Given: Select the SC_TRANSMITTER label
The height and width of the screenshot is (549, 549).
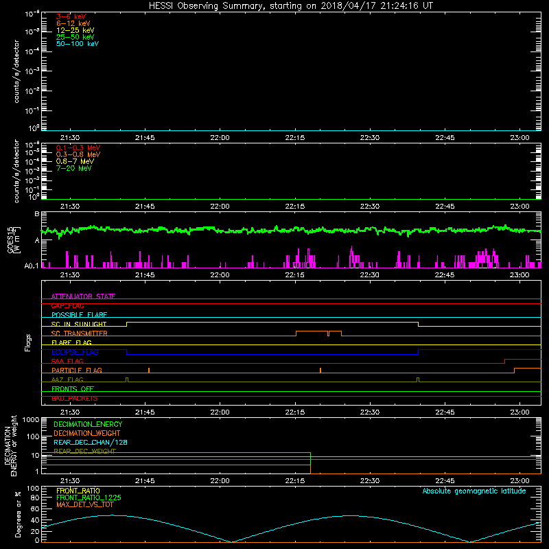Looking at the screenshot, I should coord(79,334).
